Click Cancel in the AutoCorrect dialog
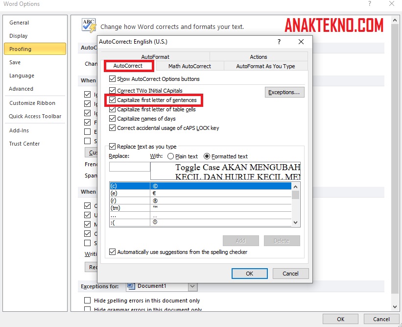This screenshot has width=402, height=327. (x=290, y=274)
